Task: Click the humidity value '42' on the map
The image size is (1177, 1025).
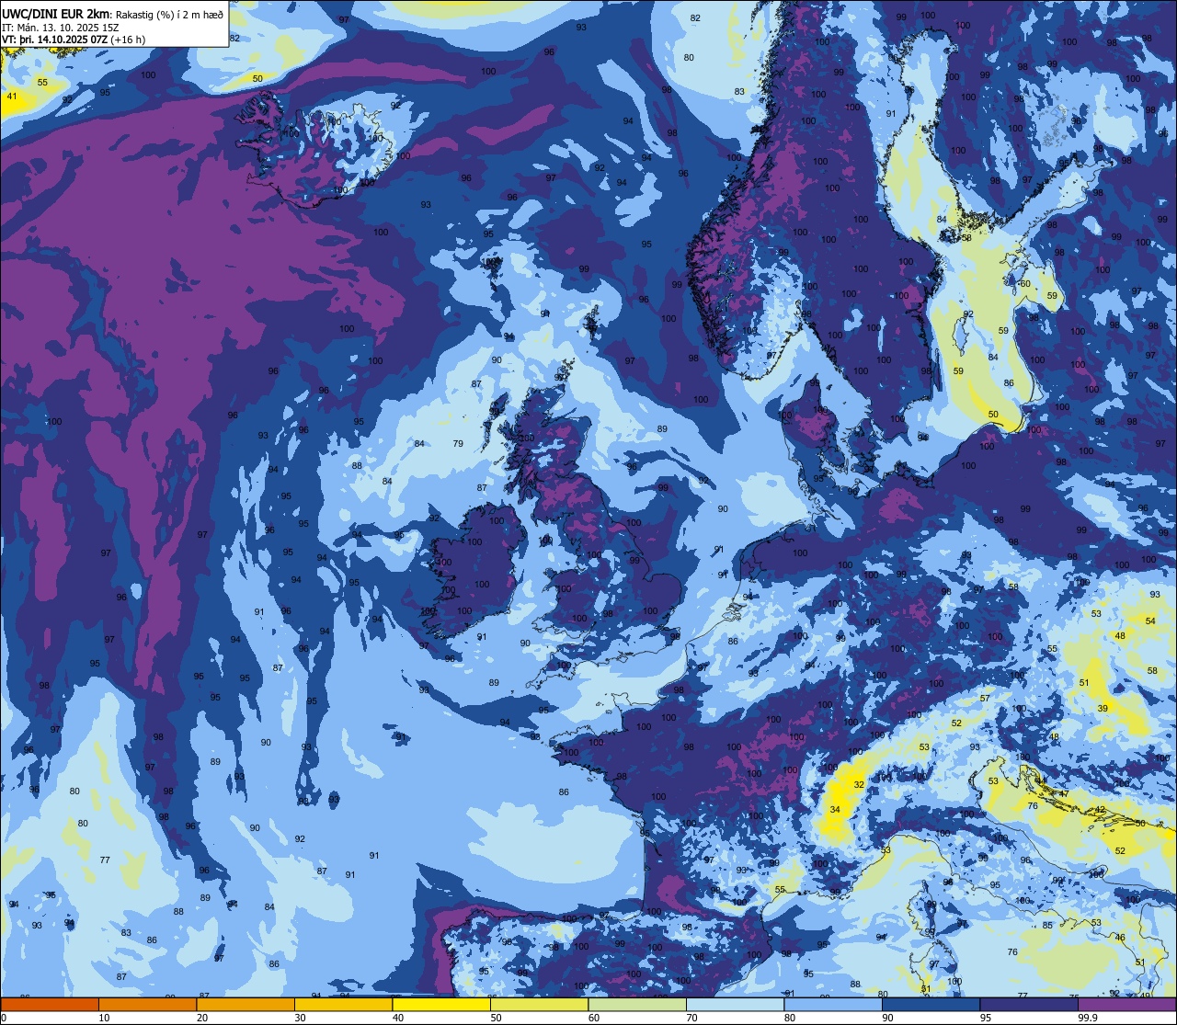Action: pyautogui.click(x=1101, y=810)
